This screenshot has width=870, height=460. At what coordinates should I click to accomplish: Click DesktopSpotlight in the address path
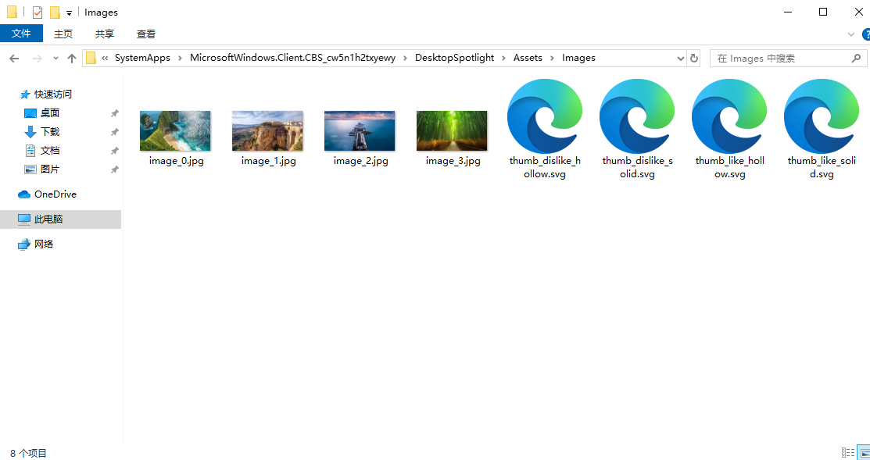pos(454,58)
